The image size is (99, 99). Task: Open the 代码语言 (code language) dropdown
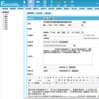[x=38, y=83]
